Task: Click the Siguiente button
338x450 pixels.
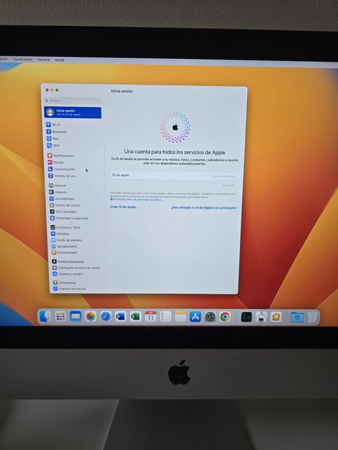Action: pyautogui.click(x=228, y=185)
